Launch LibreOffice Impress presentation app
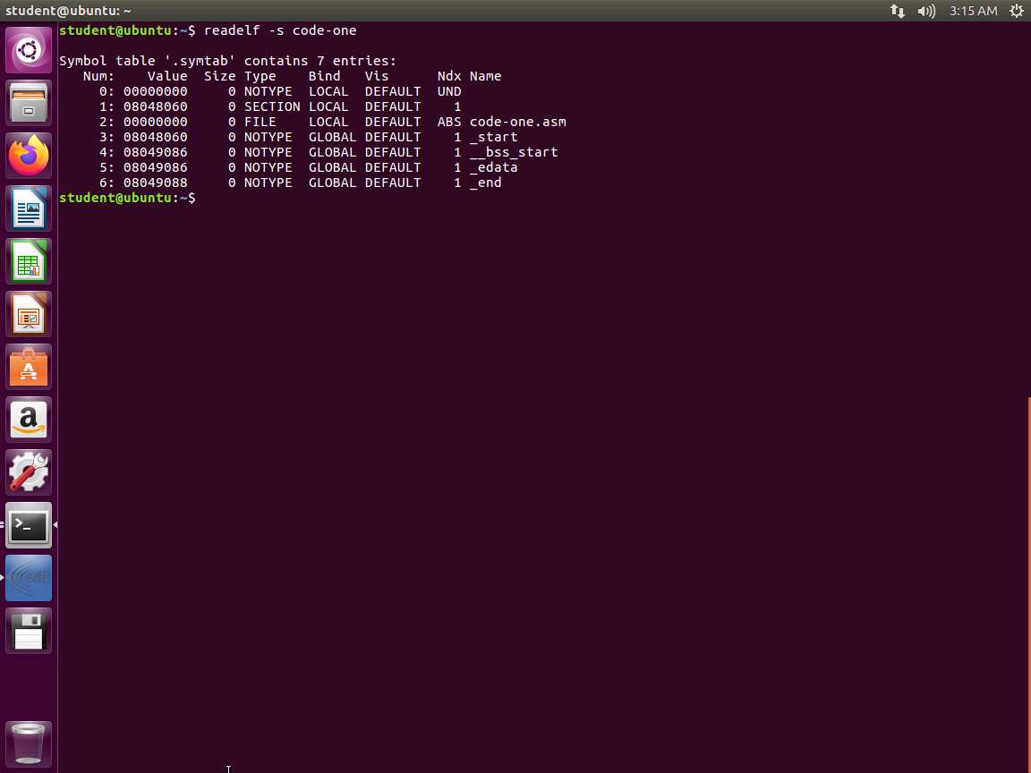The image size is (1031, 773). 29,314
